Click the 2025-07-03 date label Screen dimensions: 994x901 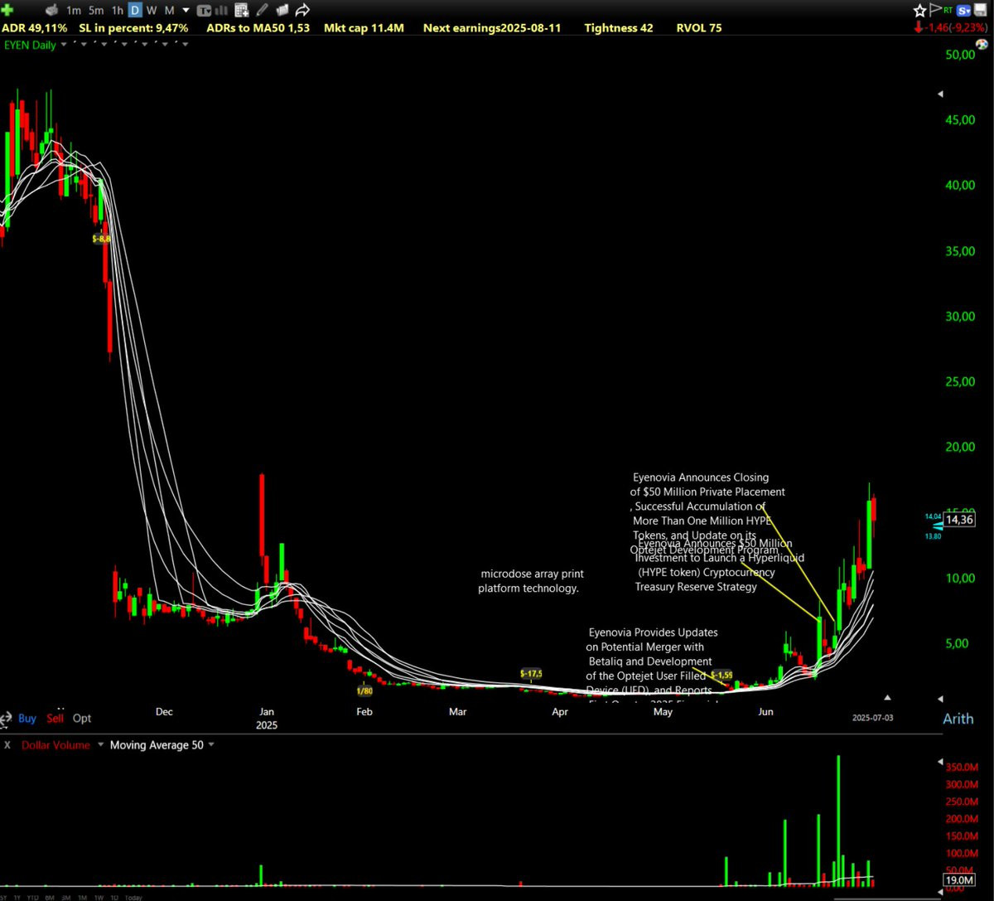[873, 718]
